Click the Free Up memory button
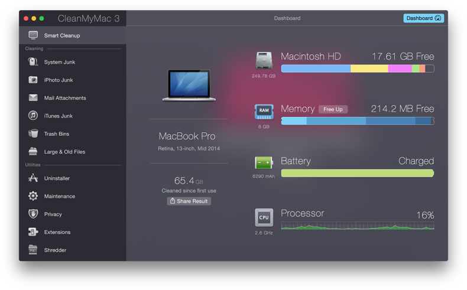 pos(333,109)
